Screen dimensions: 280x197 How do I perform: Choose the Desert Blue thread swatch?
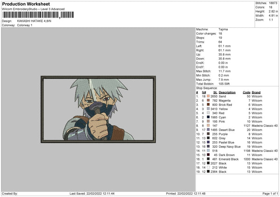click(x=208, y=130)
